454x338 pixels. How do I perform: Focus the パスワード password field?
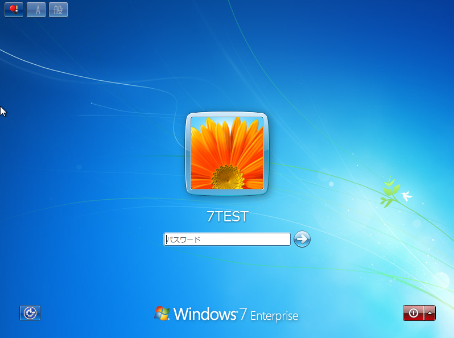click(x=227, y=240)
